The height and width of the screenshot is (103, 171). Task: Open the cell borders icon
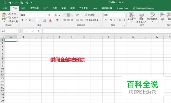[37, 20]
